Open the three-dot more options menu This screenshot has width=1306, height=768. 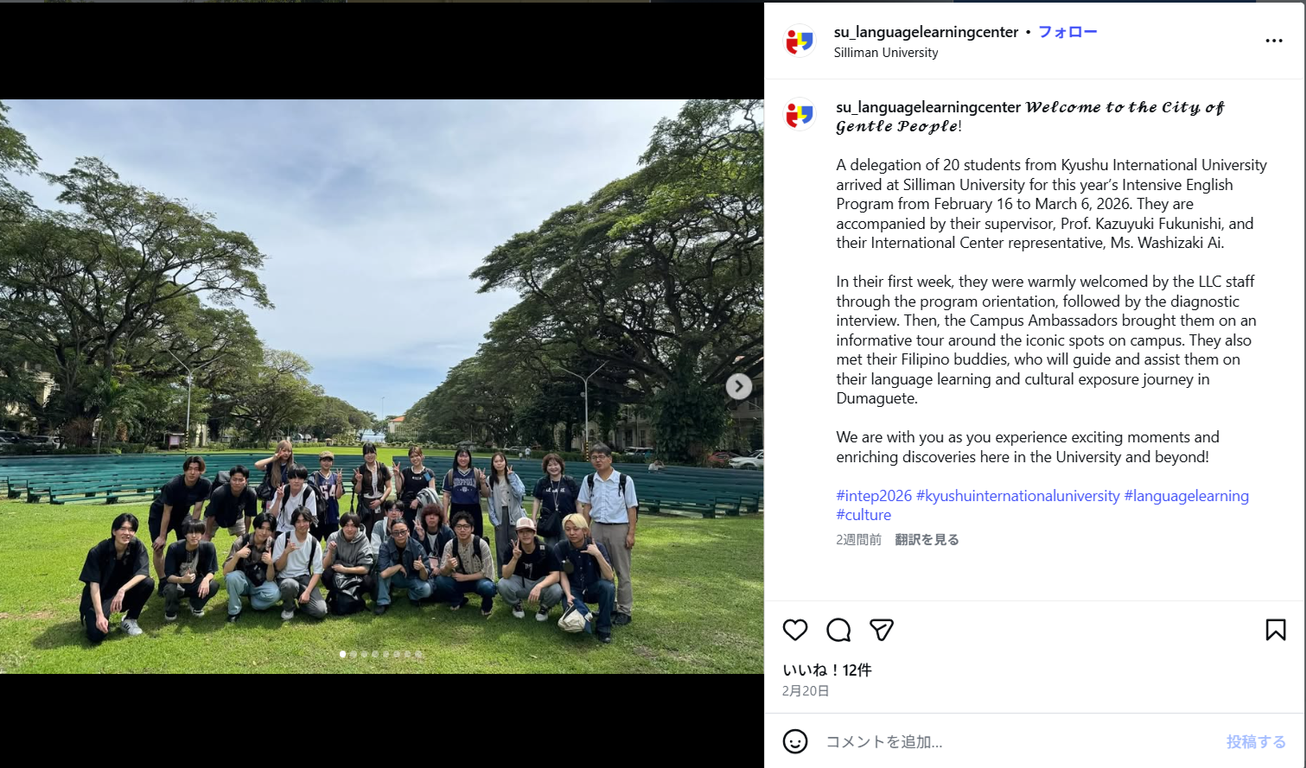click(1274, 41)
